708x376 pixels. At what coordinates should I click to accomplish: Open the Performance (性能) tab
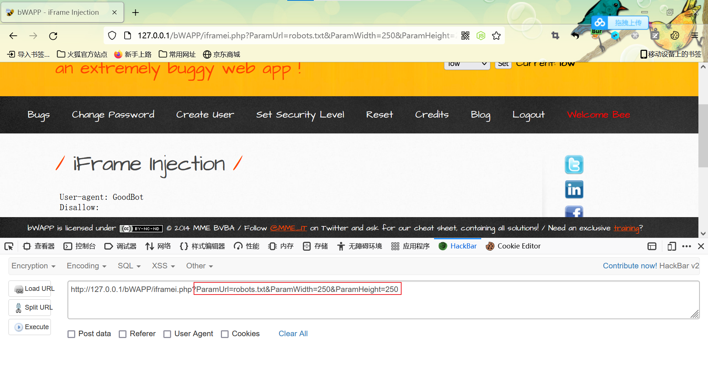247,246
